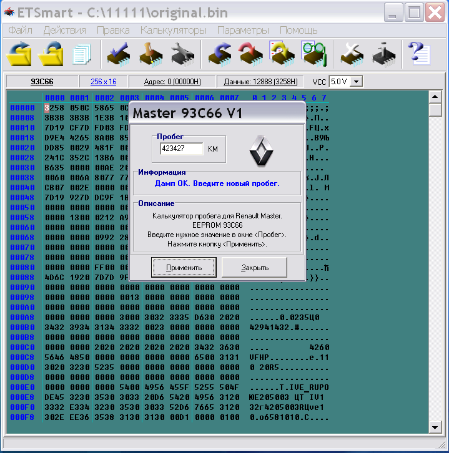Click the yellow arrow chip icon
The image size is (449, 453).
click(x=282, y=54)
